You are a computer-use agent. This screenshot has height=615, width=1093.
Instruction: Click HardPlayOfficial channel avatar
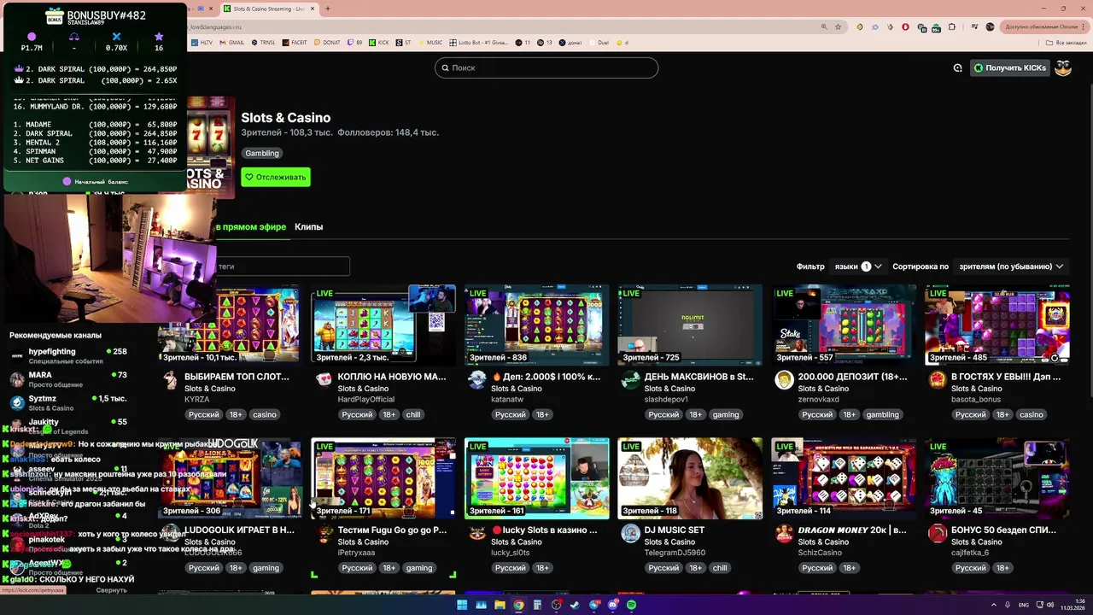(324, 380)
